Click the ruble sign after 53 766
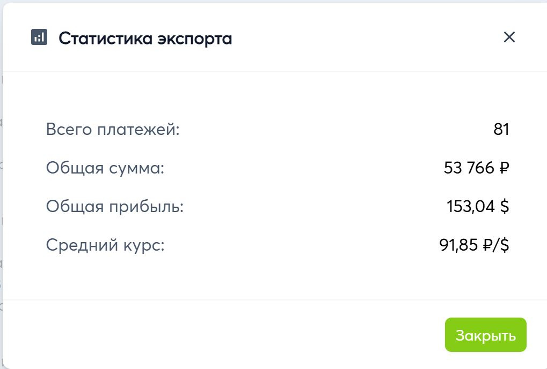 click(504, 168)
